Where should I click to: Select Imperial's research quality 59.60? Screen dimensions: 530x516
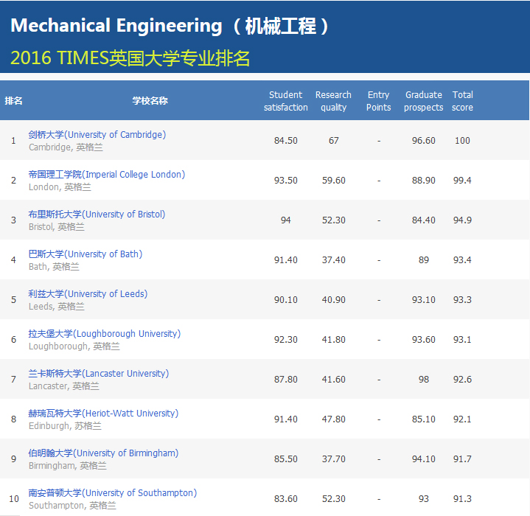pos(334,181)
